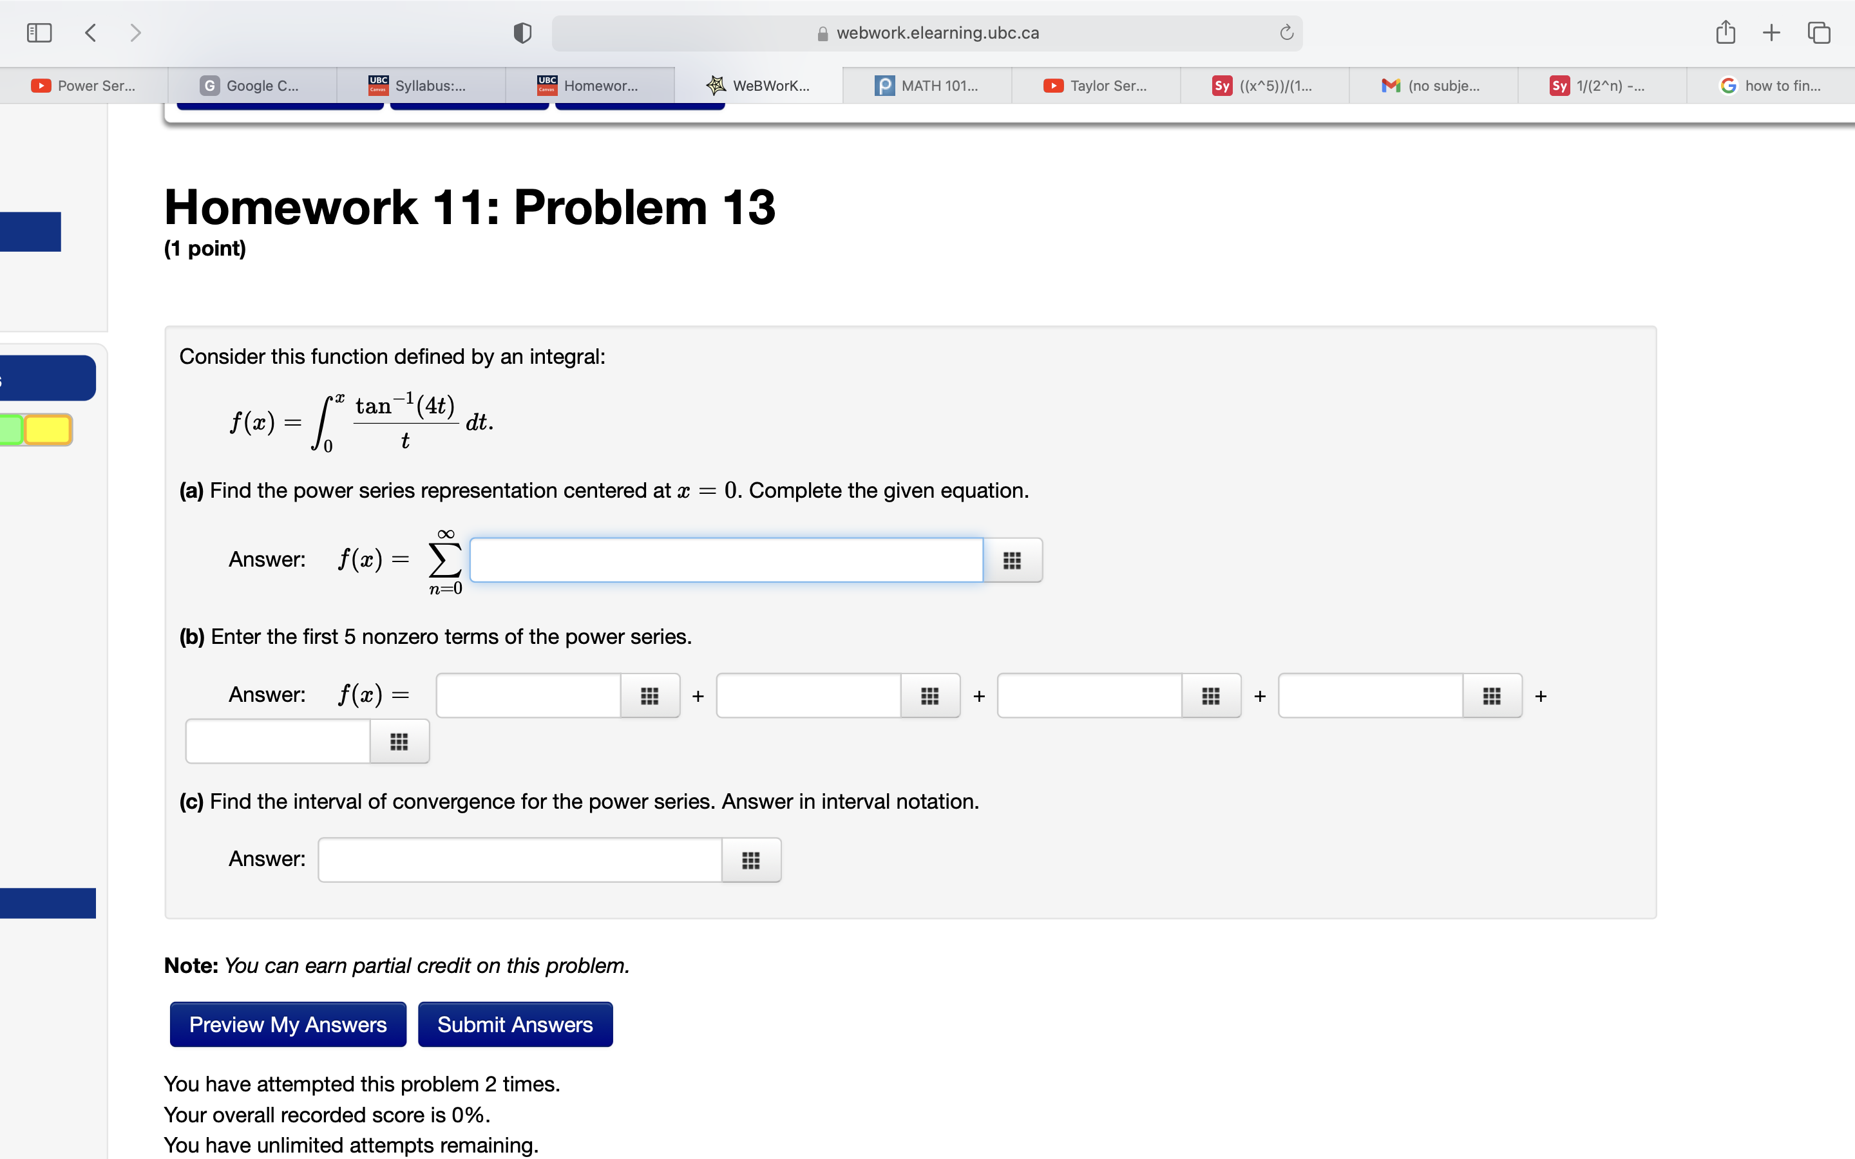Click the privacy shield icon
This screenshot has width=1855, height=1159.
pyautogui.click(x=522, y=33)
